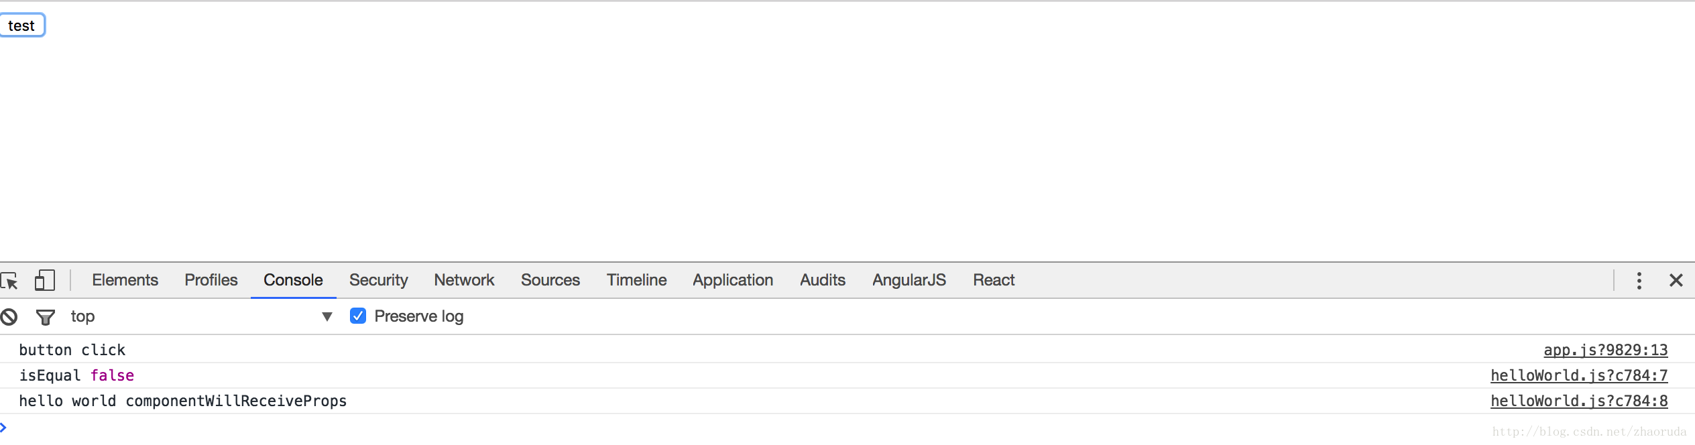
Task: Open the DevTools three-dot menu
Action: tap(1639, 280)
